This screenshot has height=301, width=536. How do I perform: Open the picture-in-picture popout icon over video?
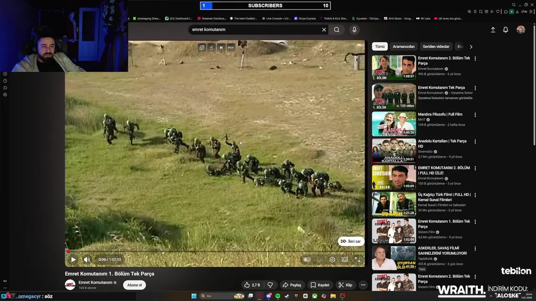tap(202, 48)
